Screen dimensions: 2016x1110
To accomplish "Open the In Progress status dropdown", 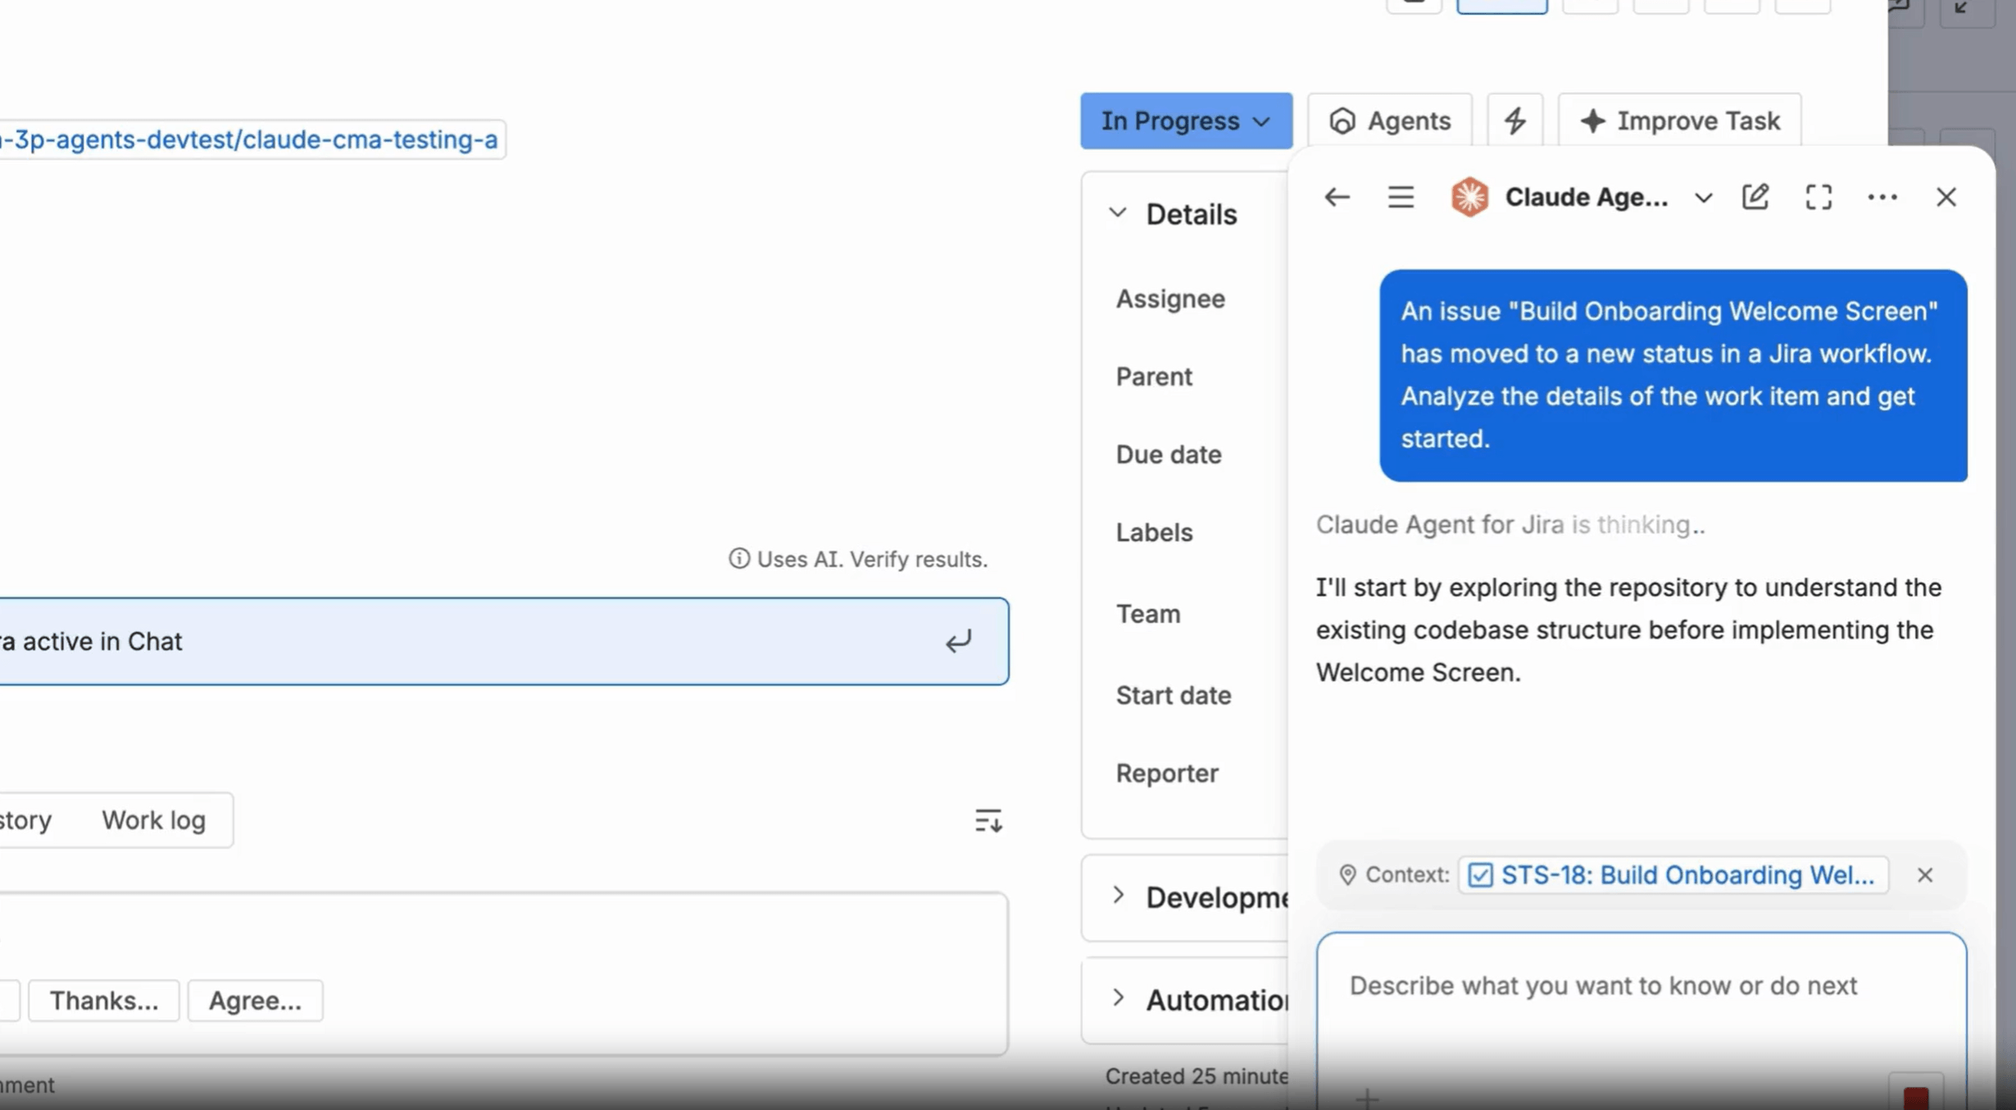I will [x=1186, y=120].
